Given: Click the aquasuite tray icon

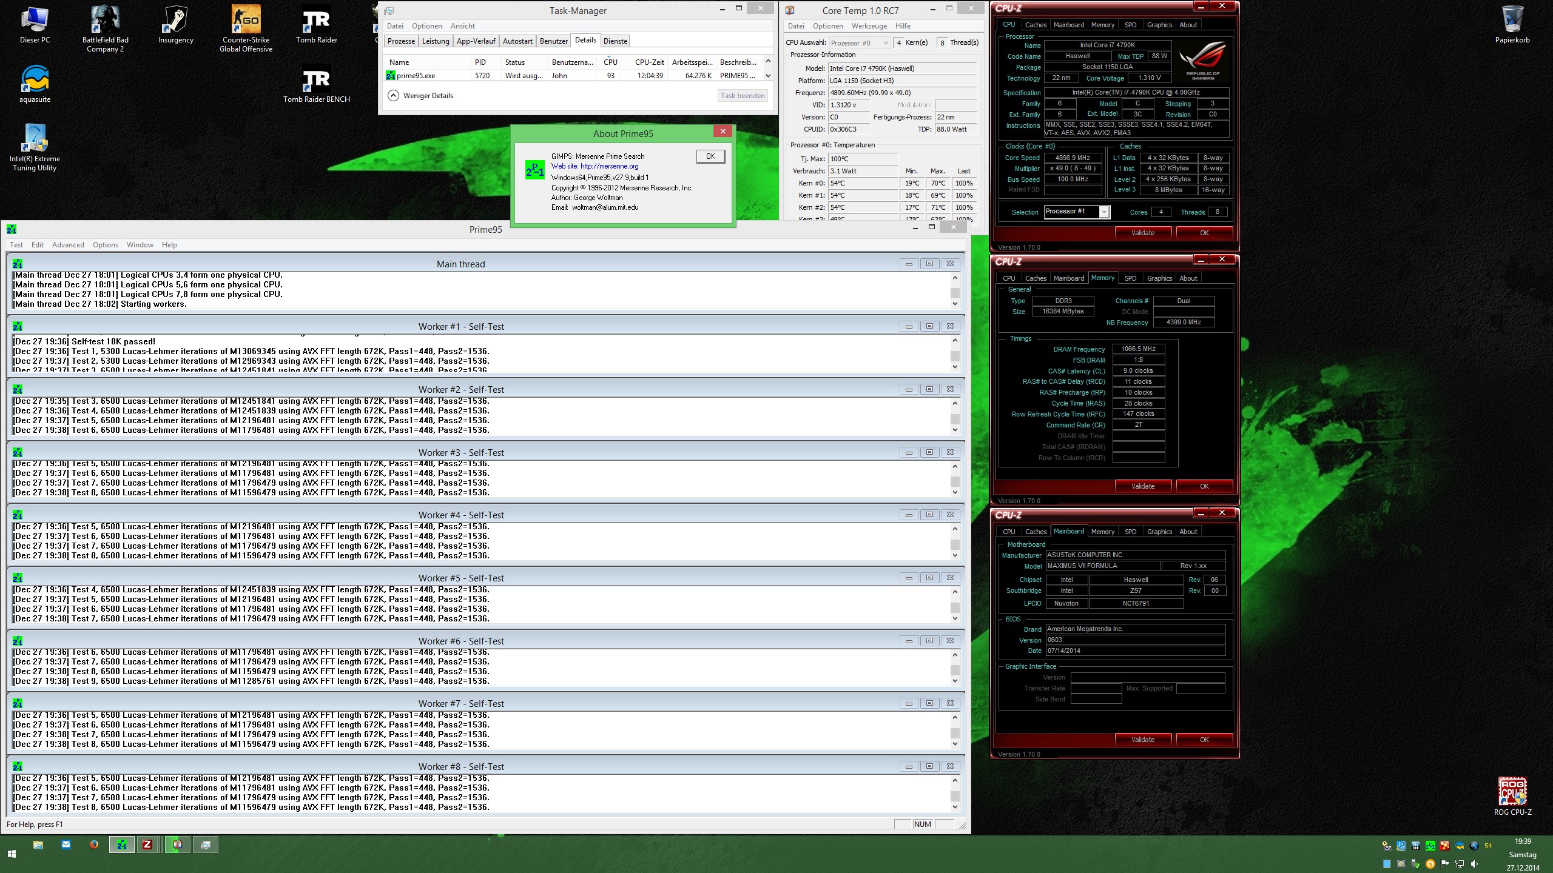Looking at the screenshot, I should [1459, 846].
